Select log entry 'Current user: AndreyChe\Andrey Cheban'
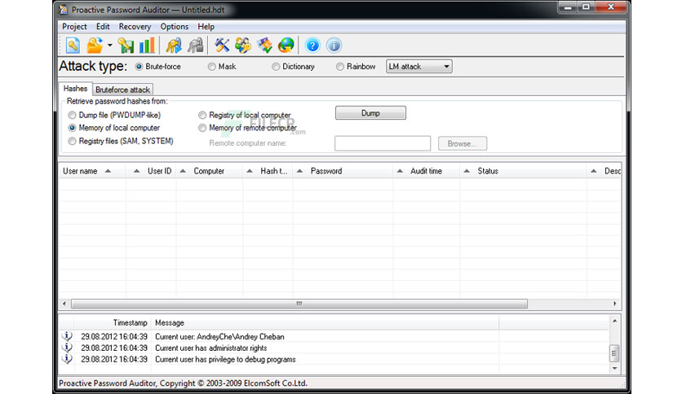Screen dimensions: 682x394 pos(219,337)
